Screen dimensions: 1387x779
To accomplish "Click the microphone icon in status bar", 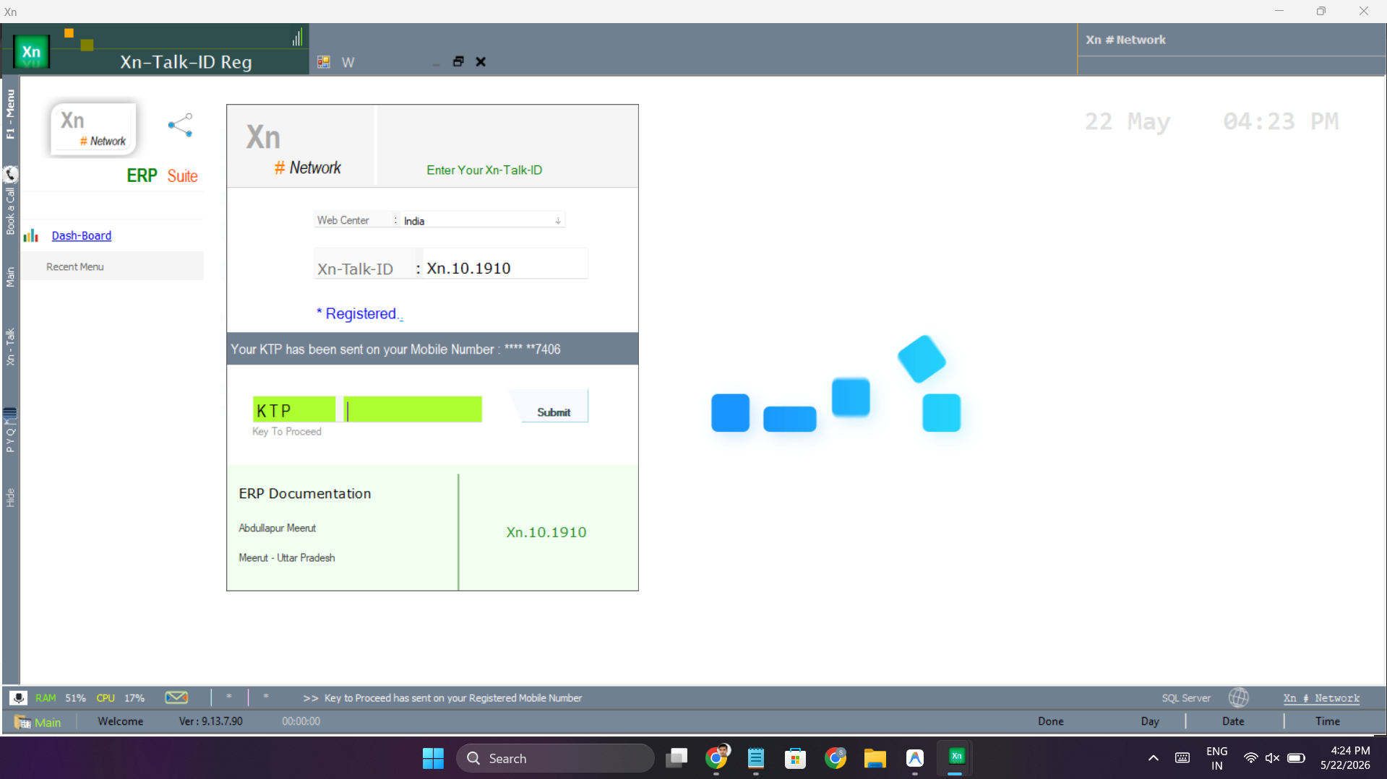I will (18, 697).
